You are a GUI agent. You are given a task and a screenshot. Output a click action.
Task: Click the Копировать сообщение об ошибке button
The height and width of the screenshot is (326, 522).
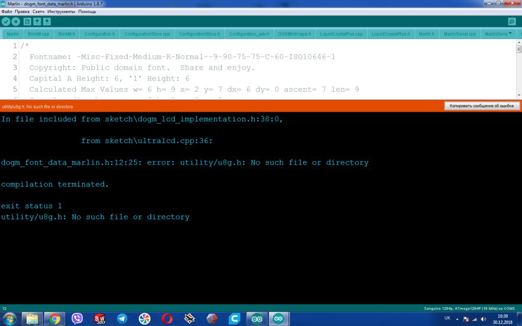(482, 106)
